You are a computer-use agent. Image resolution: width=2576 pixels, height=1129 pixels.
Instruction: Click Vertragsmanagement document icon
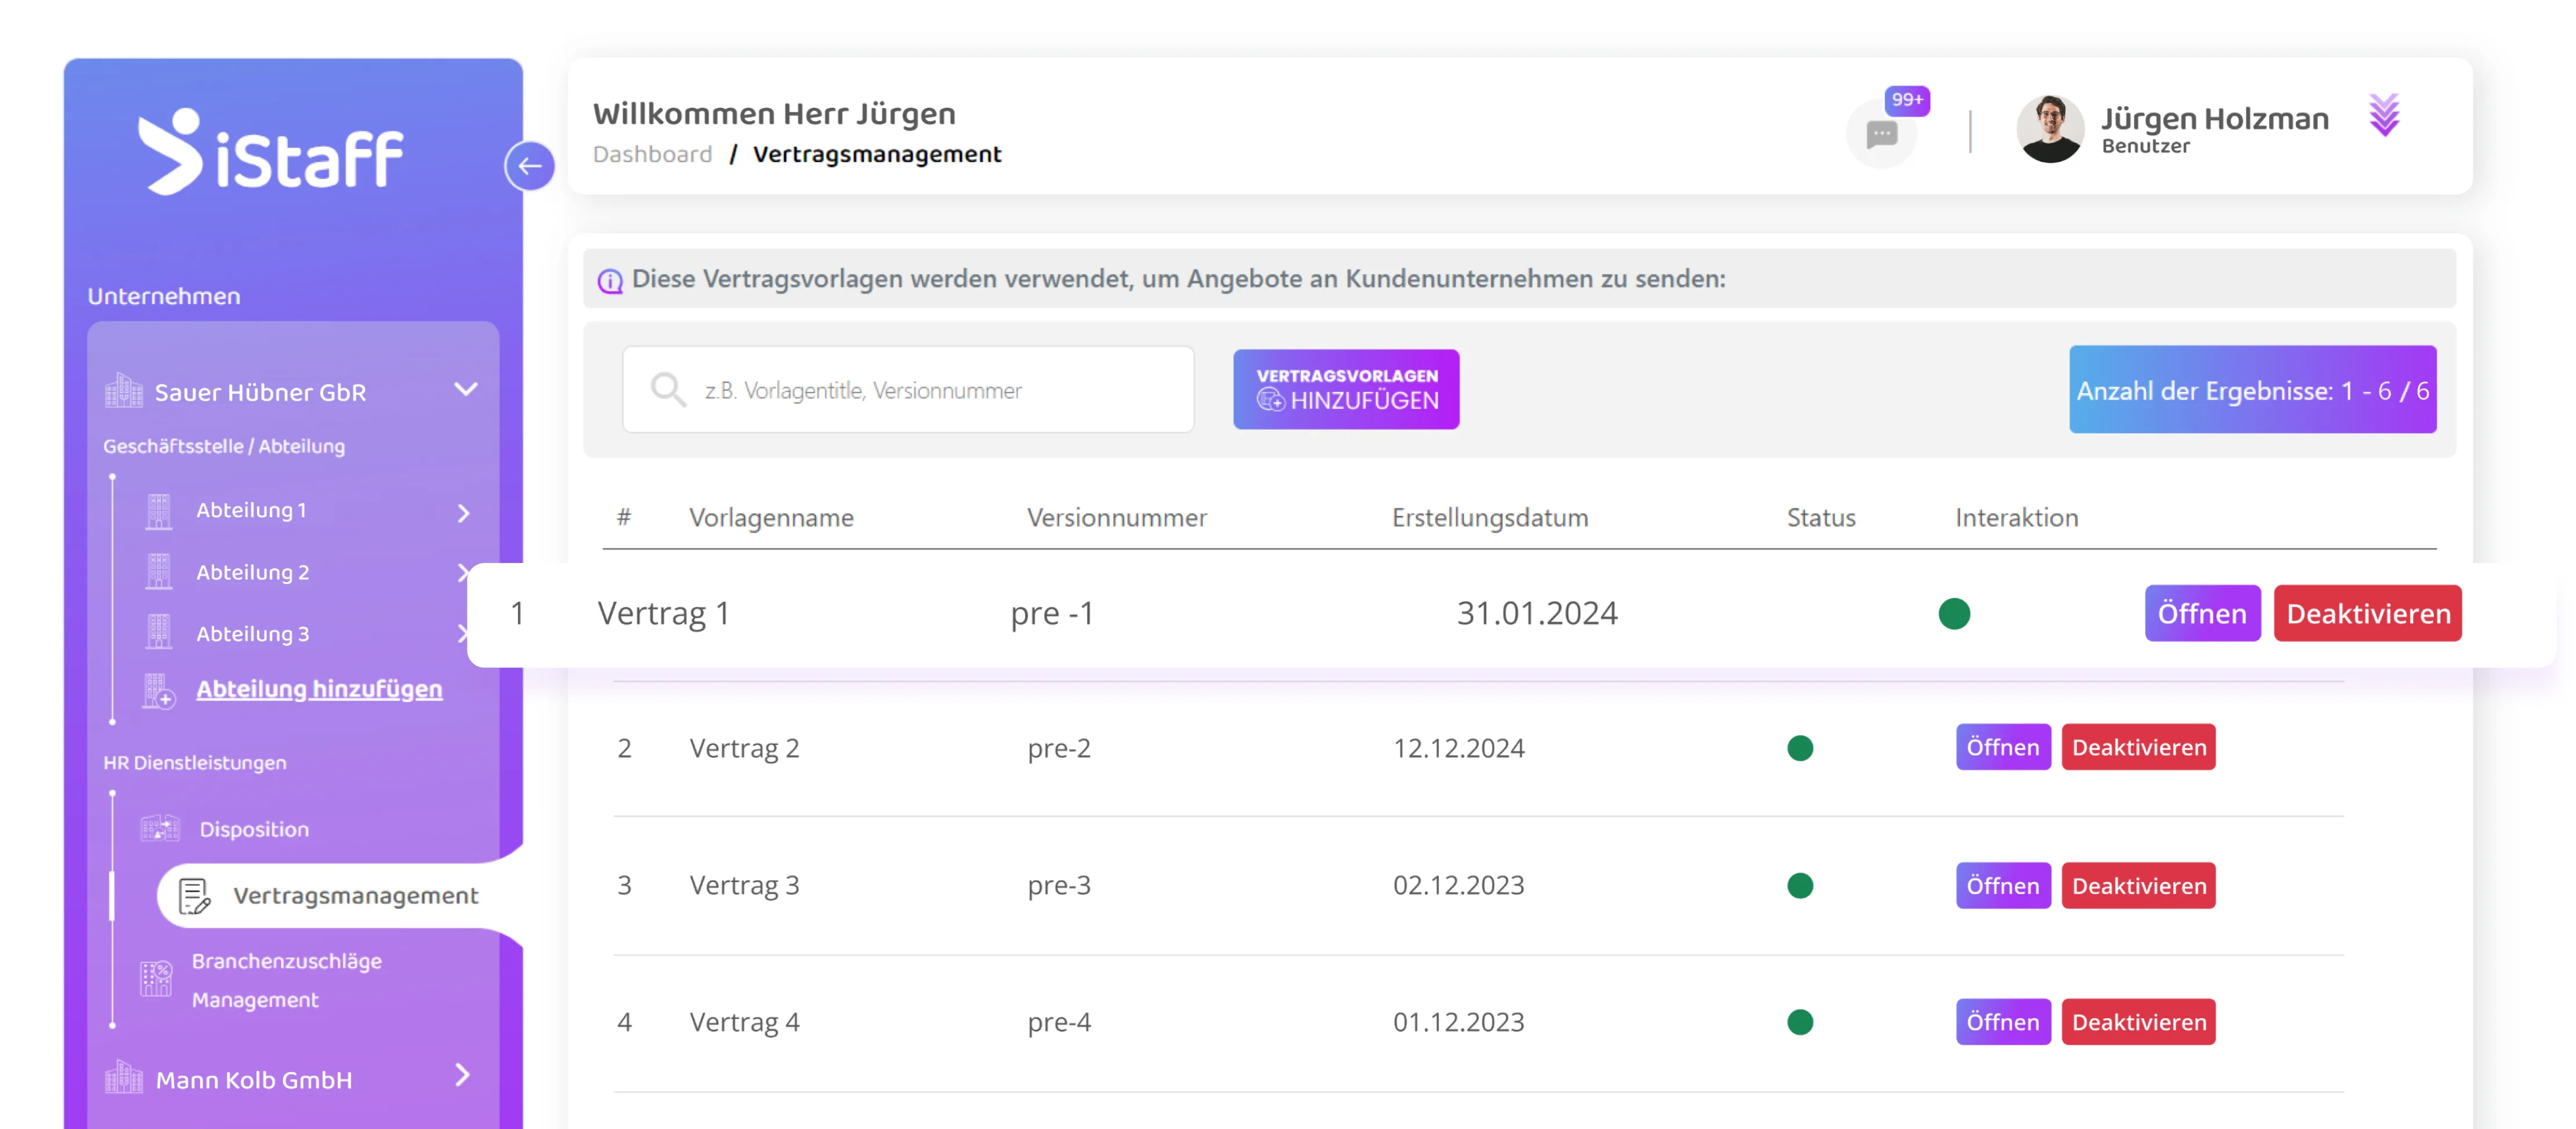tap(194, 896)
